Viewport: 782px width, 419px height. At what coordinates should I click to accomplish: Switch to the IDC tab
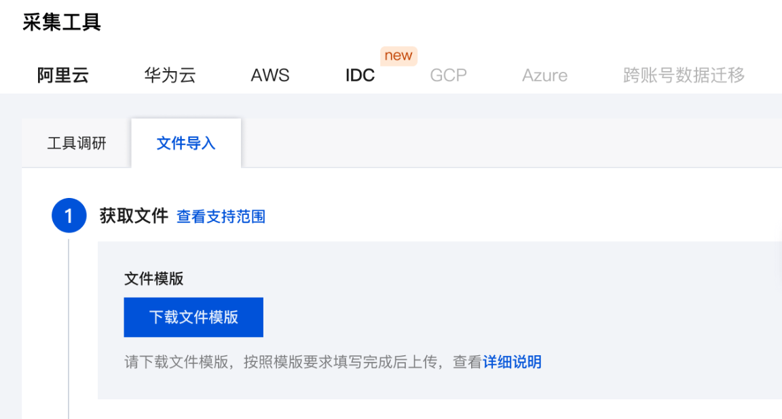(360, 75)
